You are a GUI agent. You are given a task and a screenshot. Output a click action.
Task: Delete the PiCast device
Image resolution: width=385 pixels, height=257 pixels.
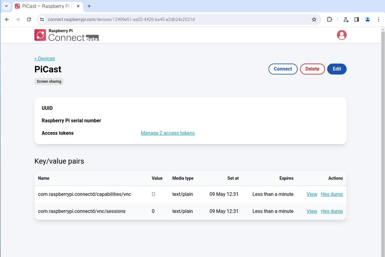(312, 69)
